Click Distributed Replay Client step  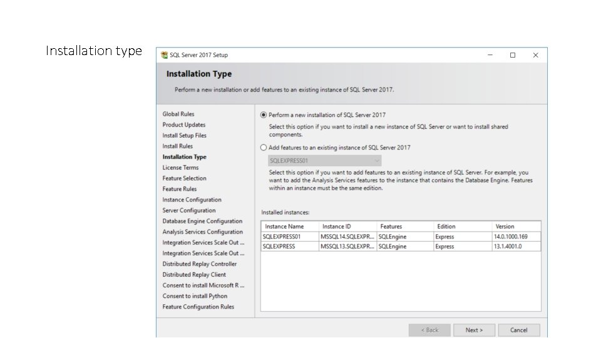pos(194,275)
